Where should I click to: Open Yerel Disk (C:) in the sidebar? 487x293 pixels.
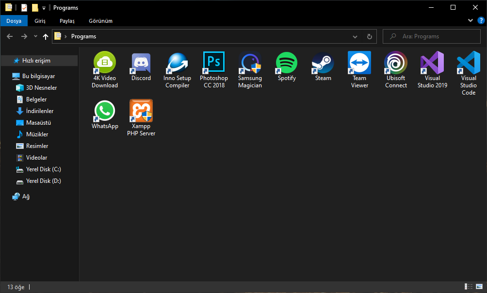pyautogui.click(x=39, y=169)
